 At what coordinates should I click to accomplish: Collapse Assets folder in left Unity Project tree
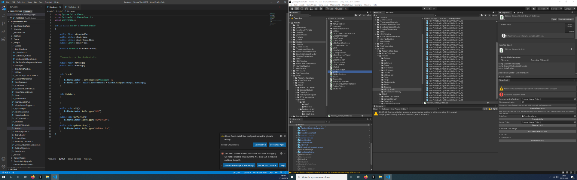point(290,23)
